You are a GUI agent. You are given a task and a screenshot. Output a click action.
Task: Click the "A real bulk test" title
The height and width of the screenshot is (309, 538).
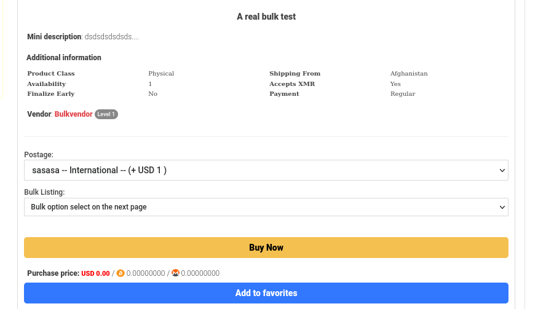[x=266, y=17]
